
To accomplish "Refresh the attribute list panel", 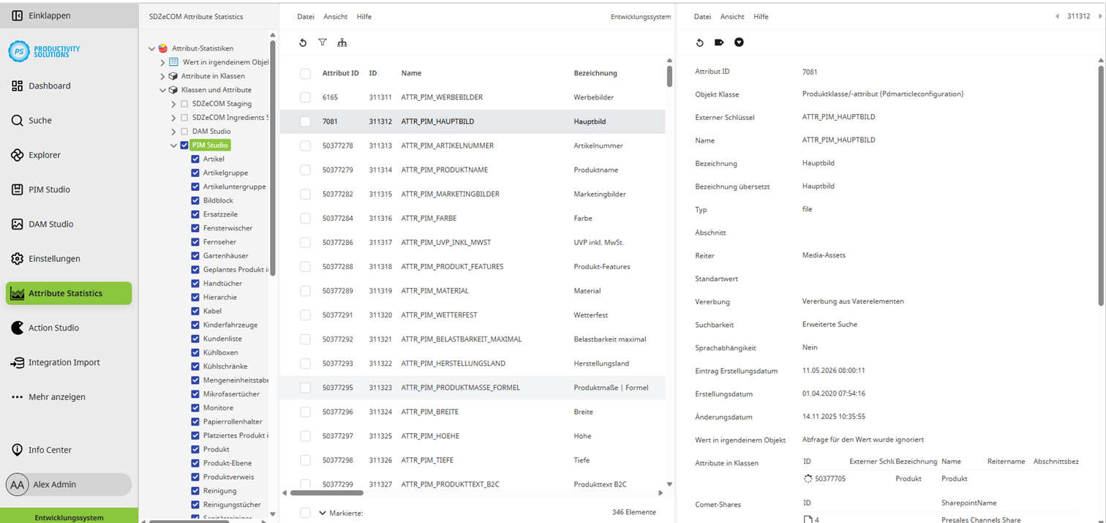I will click(x=303, y=42).
